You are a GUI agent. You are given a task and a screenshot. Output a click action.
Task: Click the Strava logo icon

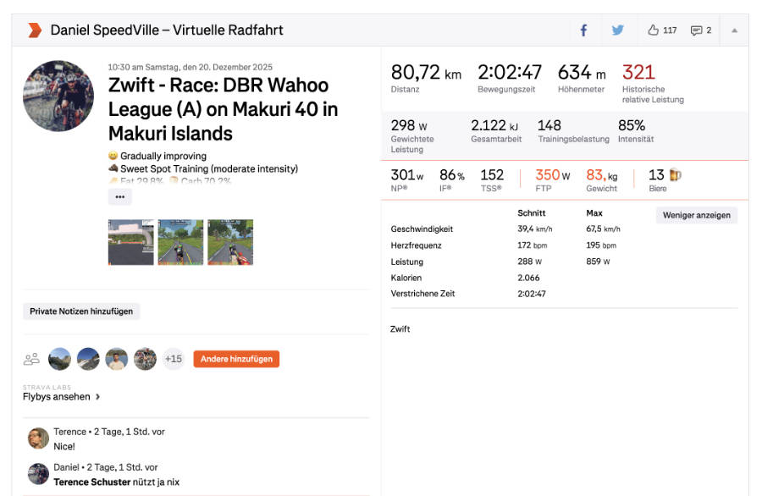point(35,30)
